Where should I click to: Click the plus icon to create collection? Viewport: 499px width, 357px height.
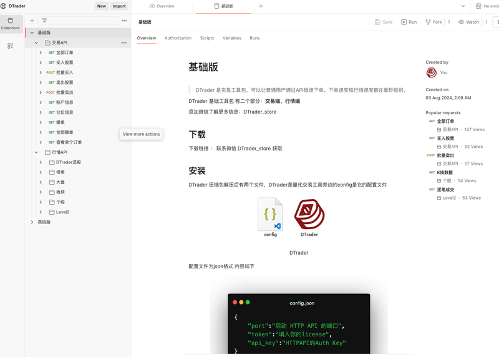[x=32, y=21]
